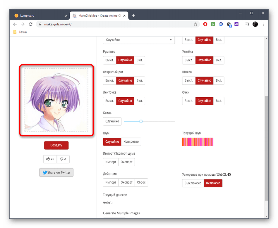Screen dimensions: 278x228
Task: Expand the Случайно dropdown at top
Action: [x=139, y=40]
